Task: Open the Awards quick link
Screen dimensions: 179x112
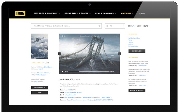Action: coord(131,44)
